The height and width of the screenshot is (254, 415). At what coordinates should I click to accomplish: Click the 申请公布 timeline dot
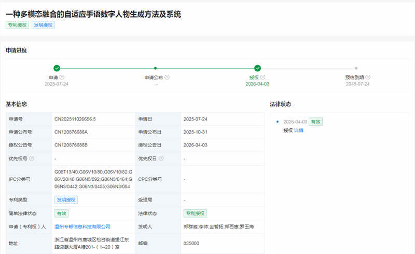pos(155,68)
